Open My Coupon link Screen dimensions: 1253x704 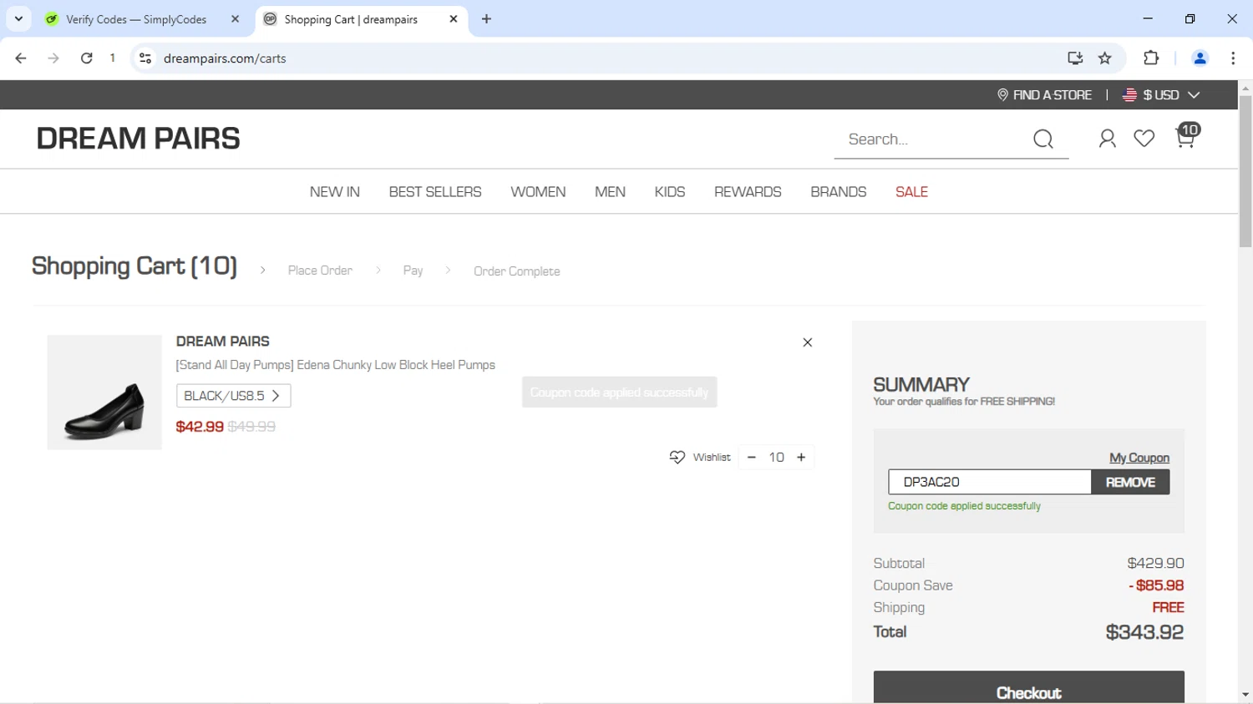(1139, 458)
